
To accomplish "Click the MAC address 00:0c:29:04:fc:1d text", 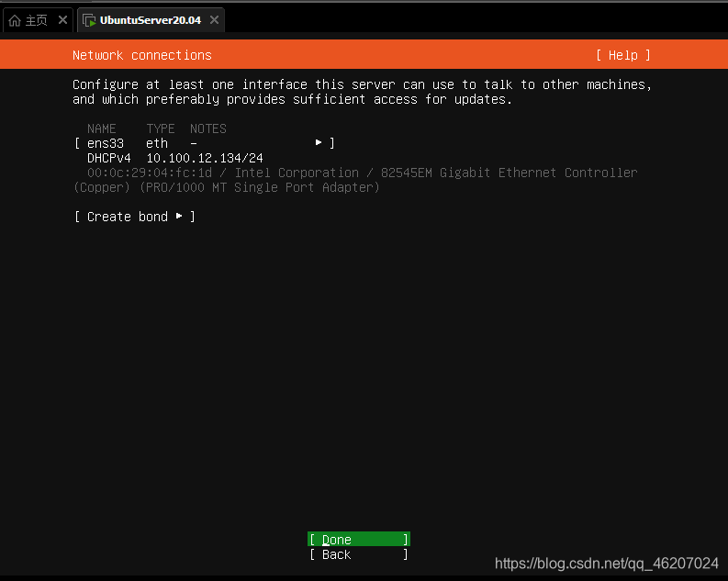I will [150, 173].
